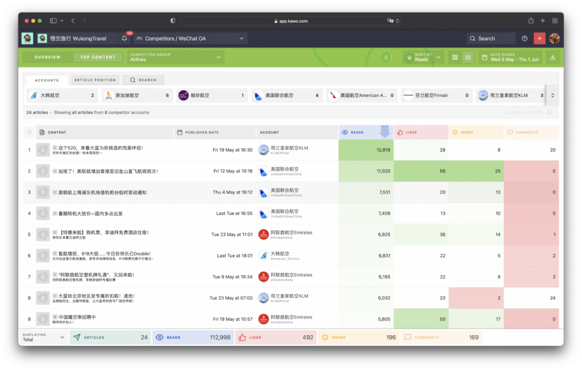
Task: Click the top Search field
Action: pyautogui.click(x=490, y=38)
